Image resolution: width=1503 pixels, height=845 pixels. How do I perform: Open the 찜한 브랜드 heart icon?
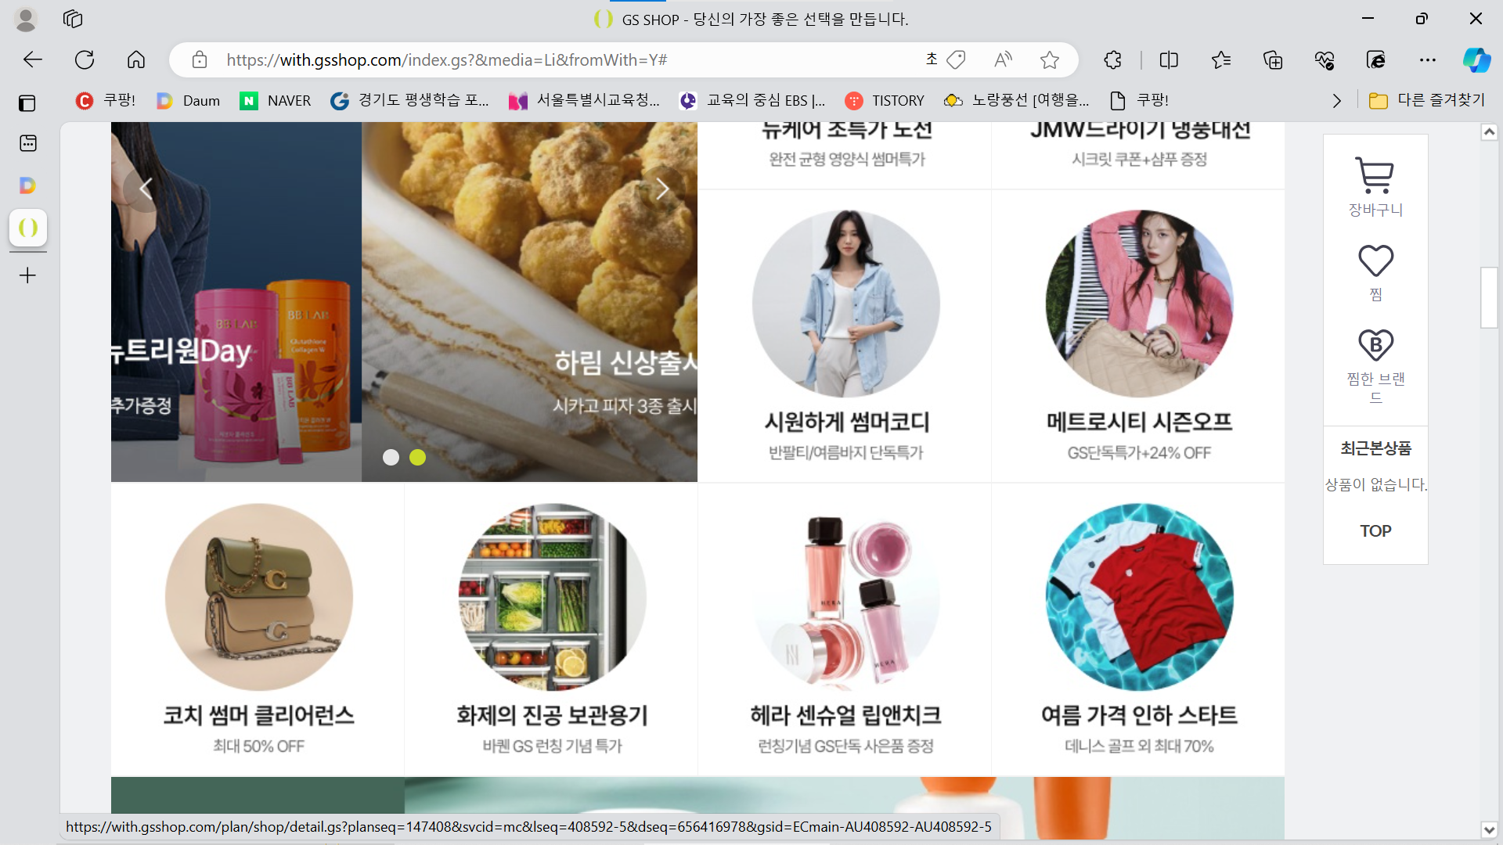[1375, 345]
